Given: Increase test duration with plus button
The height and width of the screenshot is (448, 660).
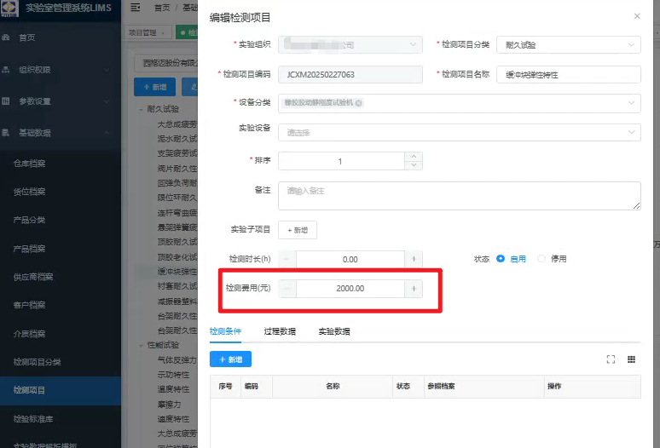Looking at the screenshot, I should [x=414, y=259].
